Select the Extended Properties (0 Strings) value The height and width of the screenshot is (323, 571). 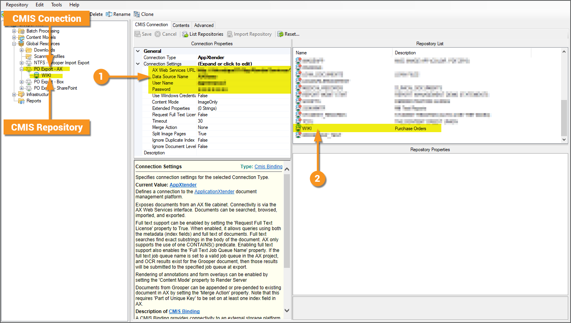[243, 108]
